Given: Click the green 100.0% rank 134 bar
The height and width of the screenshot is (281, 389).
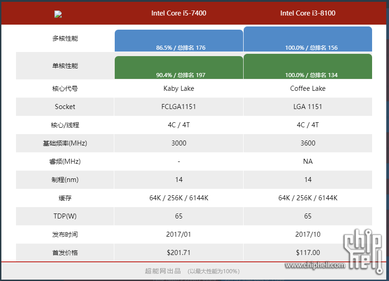Looking at the screenshot, I should [x=308, y=66].
